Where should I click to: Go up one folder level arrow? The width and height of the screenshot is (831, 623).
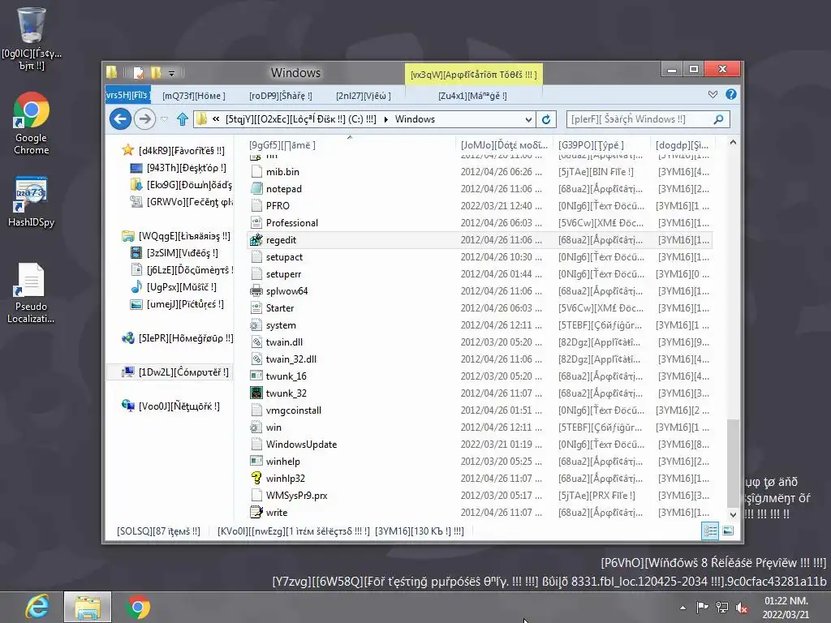point(183,119)
